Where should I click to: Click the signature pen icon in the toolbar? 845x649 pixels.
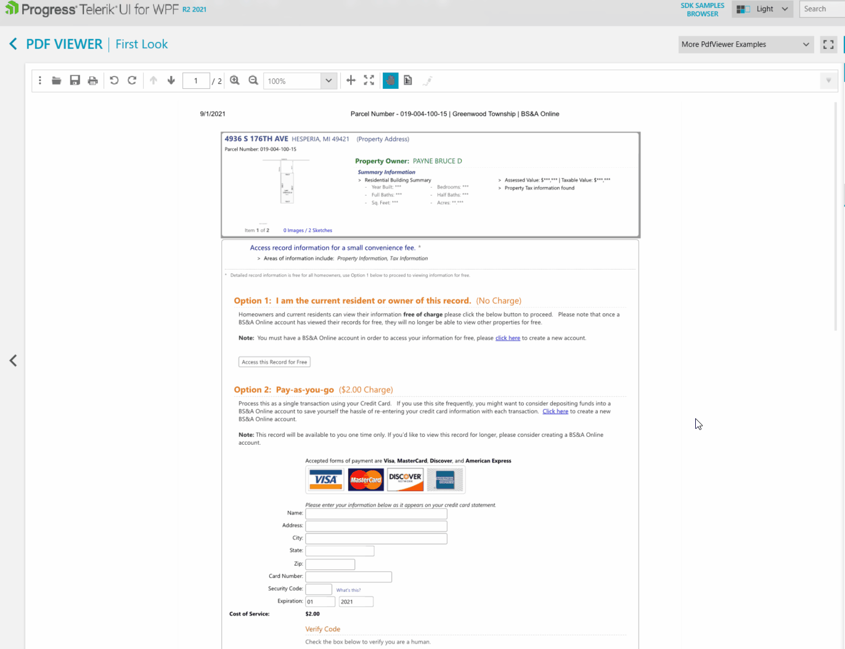click(427, 81)
